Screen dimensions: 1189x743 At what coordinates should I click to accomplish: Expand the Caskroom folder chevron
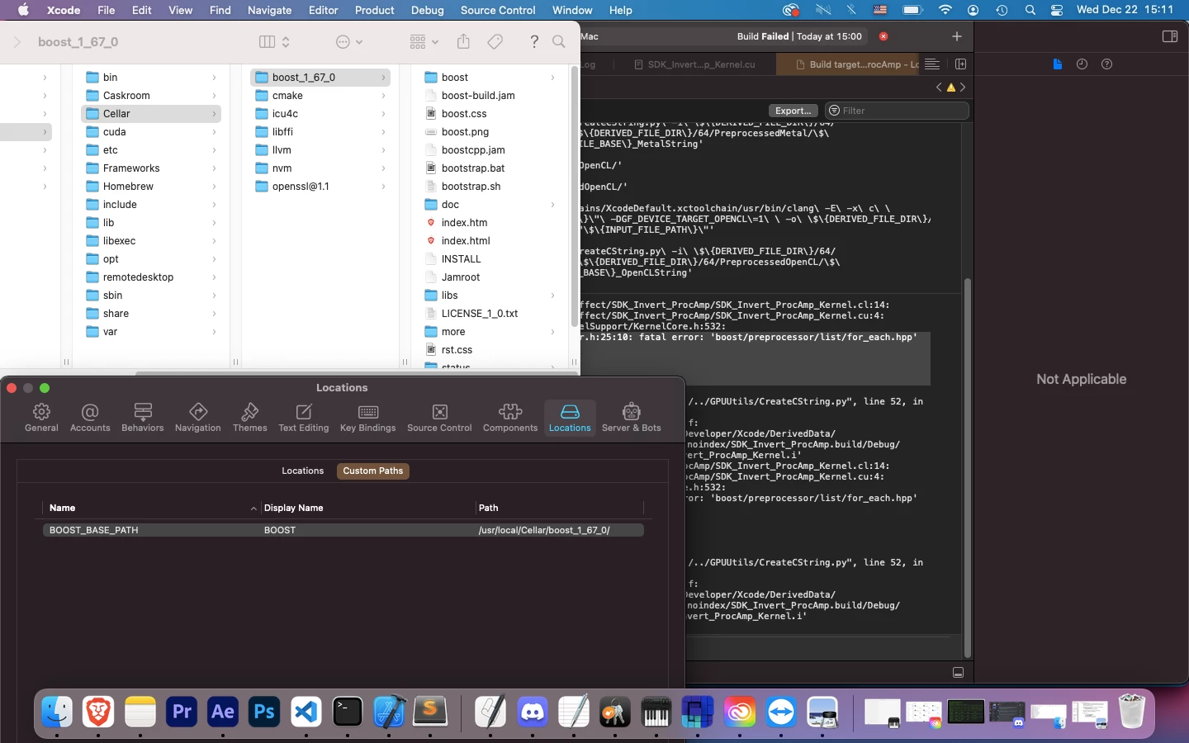click(214, 96)
